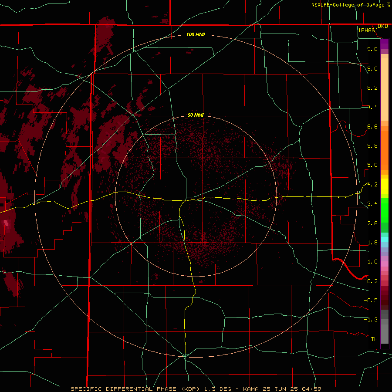This screenshot has height=392, width=392.
Task: Pick the purple segment atop the color bar
Action: pos(385,44)
